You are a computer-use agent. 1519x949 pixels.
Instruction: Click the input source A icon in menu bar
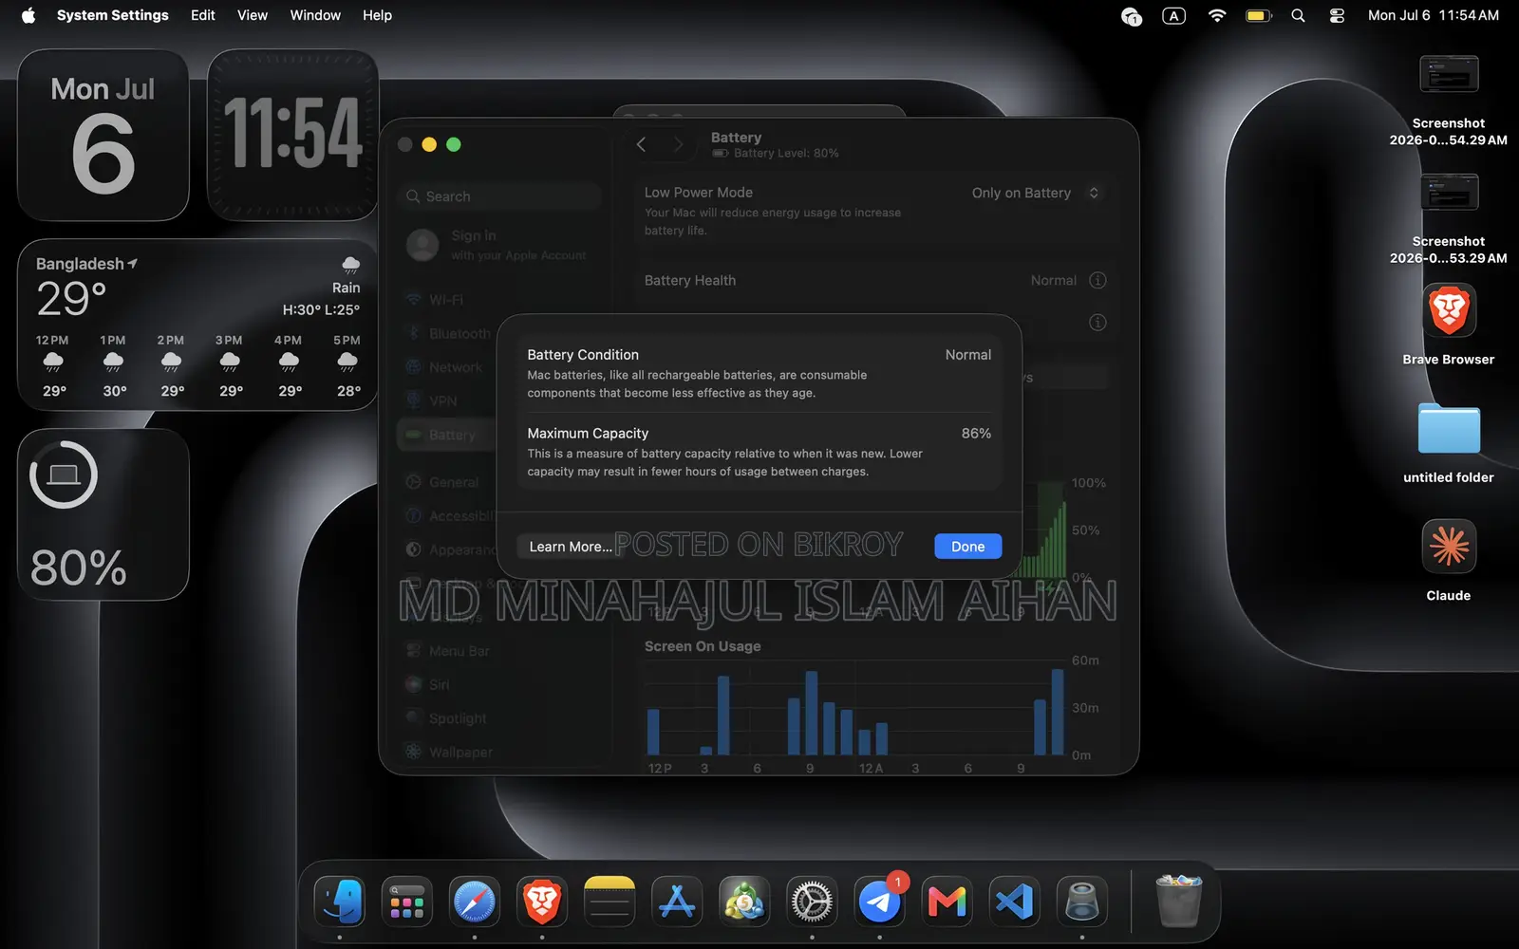[1174, 15]
